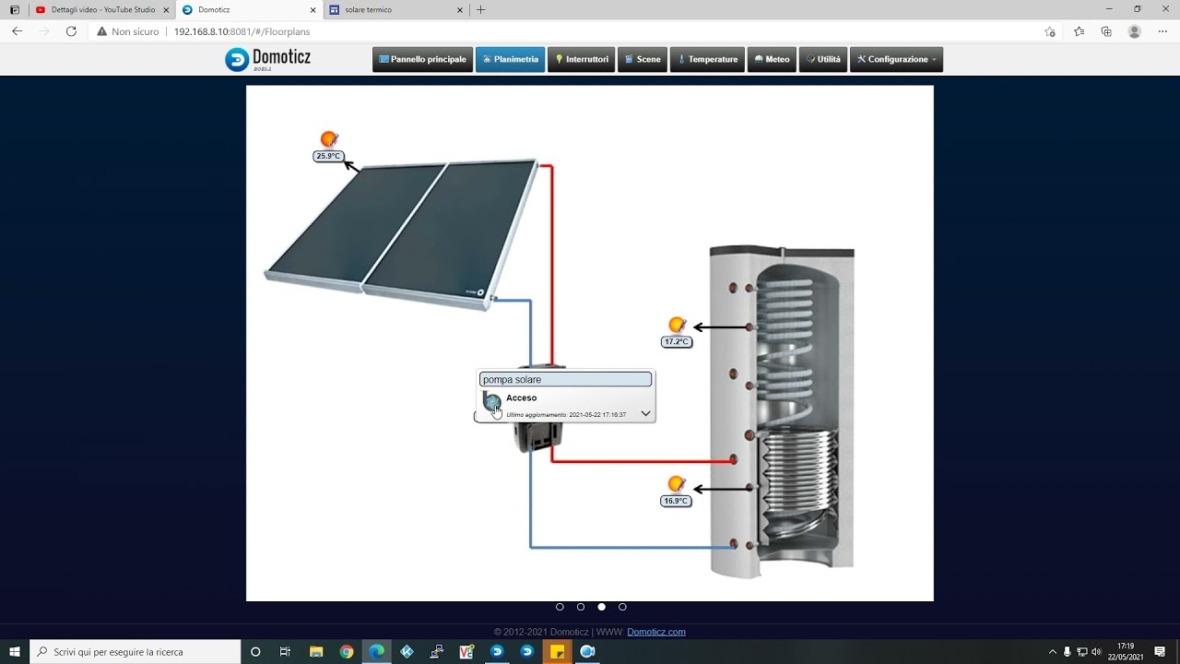Open Cortana from the taskbar
The width and height of the screenshot is (1180, 664).
pos(255,652)
